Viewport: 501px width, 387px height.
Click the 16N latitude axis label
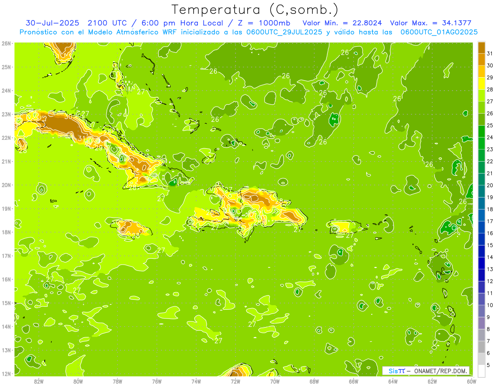(6, 279)
